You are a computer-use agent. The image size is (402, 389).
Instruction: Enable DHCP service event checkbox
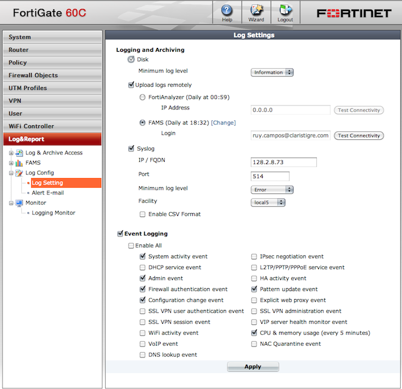142,267
